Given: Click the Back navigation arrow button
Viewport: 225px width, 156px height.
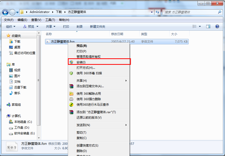Looking at the screenshot, I should [5, 12].
